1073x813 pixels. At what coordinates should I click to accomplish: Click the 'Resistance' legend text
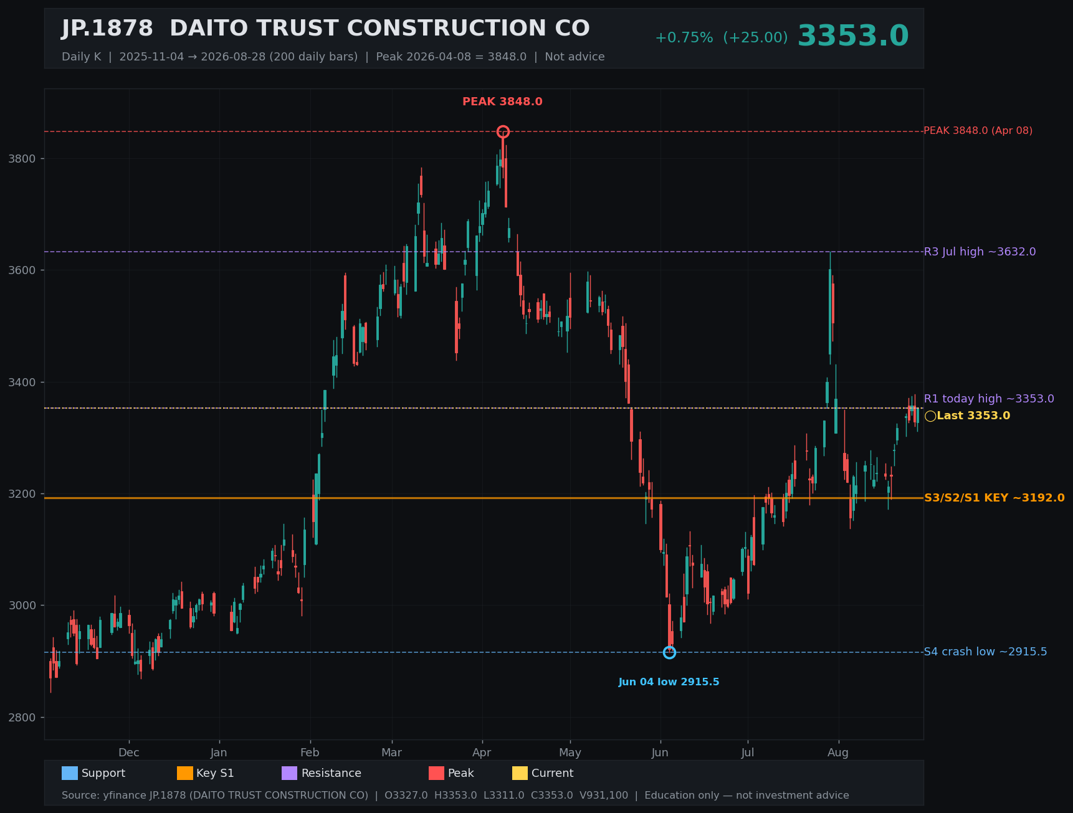(x=331, y=773)
